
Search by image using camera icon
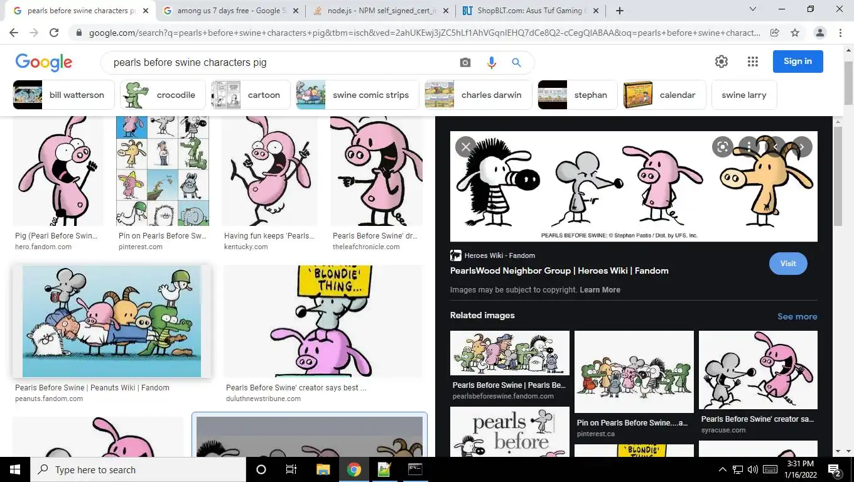[465, 63]
